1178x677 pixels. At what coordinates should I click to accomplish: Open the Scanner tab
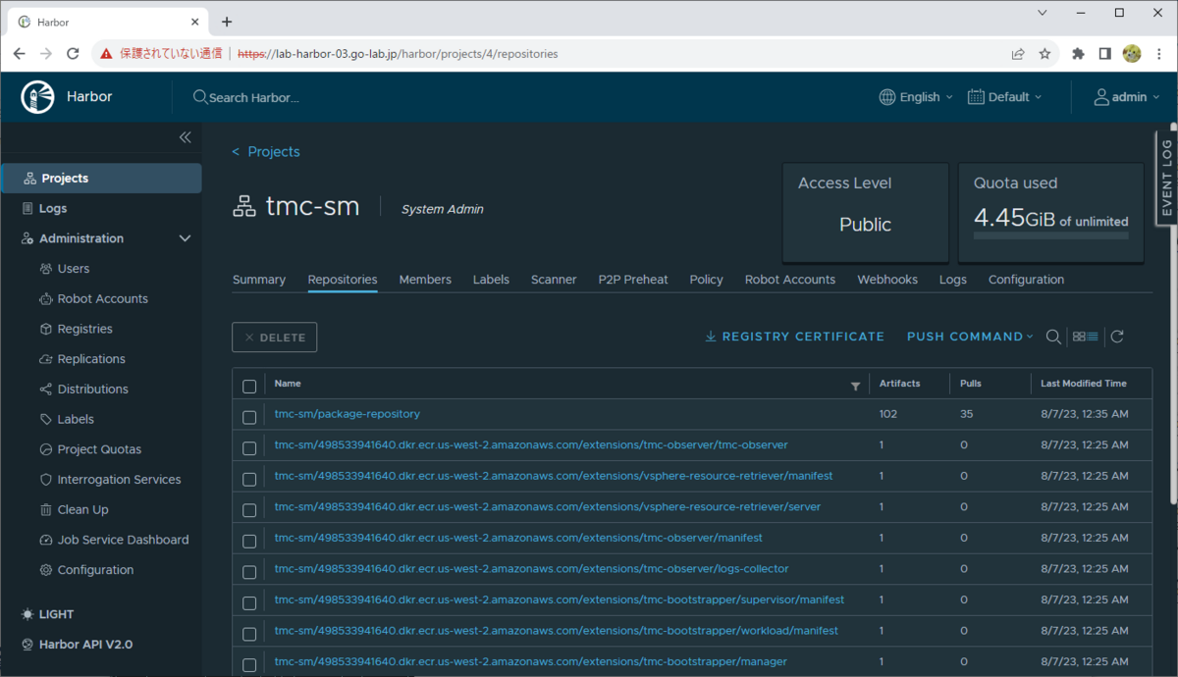click(554, 280)
